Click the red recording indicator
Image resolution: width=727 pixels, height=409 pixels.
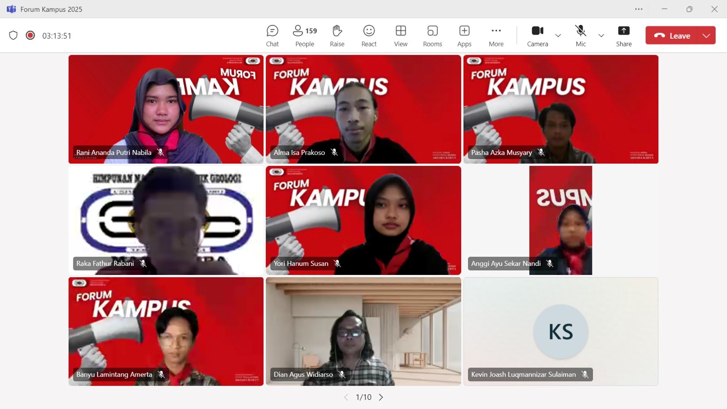(x=30, y=35)
